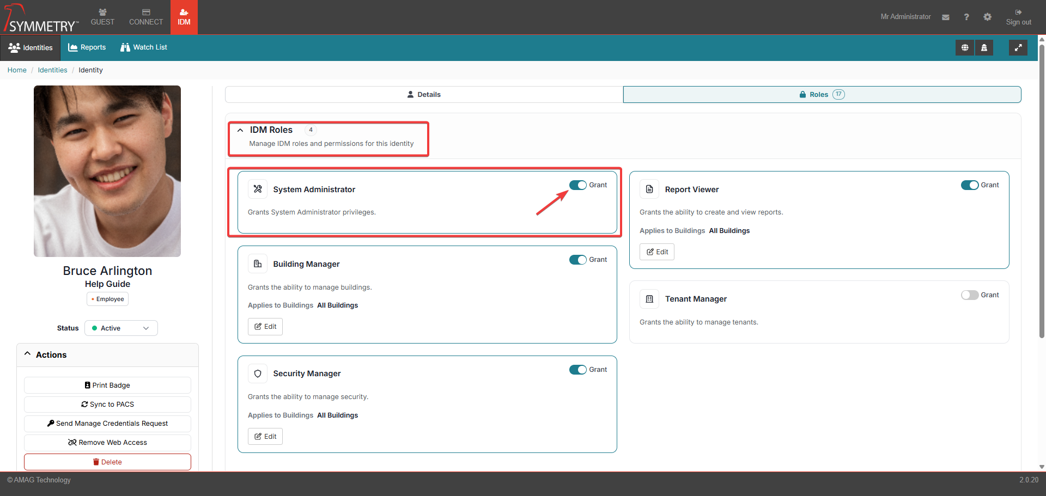Click the fullscreen expand arrows icon
The width and height of the screenshot is (1046, 496).
point(1018,48)
